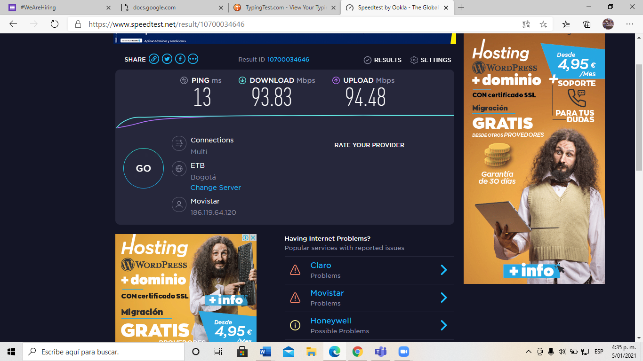Open Word from taskbar
643x361 pixels.
[265, 352]
